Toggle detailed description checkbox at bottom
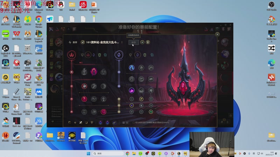 click(x=134, y=123)
